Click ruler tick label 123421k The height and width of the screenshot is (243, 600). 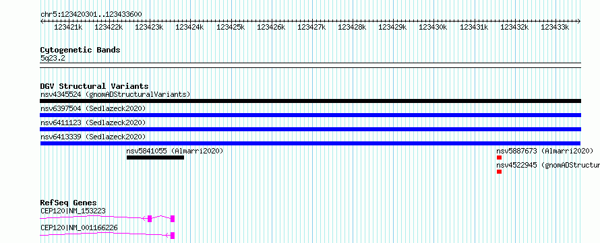[x=67, y=27]
